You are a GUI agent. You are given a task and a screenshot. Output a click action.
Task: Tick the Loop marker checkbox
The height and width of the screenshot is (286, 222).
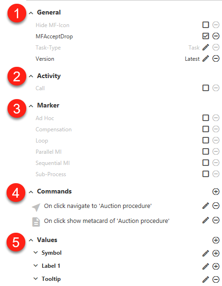(206, 140)
